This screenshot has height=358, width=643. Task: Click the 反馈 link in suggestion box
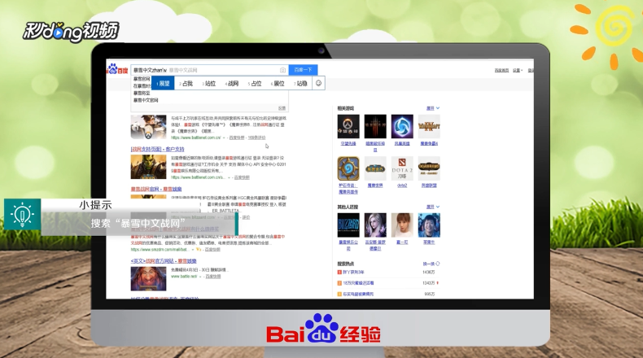coord(282,108)
